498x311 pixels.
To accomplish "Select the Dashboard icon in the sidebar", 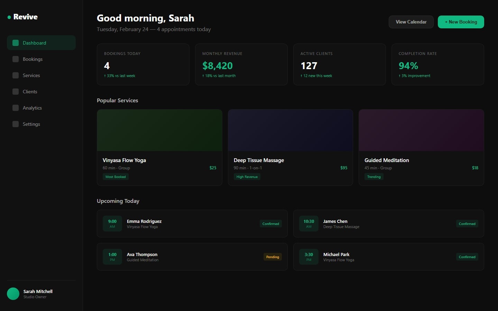I will click(x=16, y=43).
